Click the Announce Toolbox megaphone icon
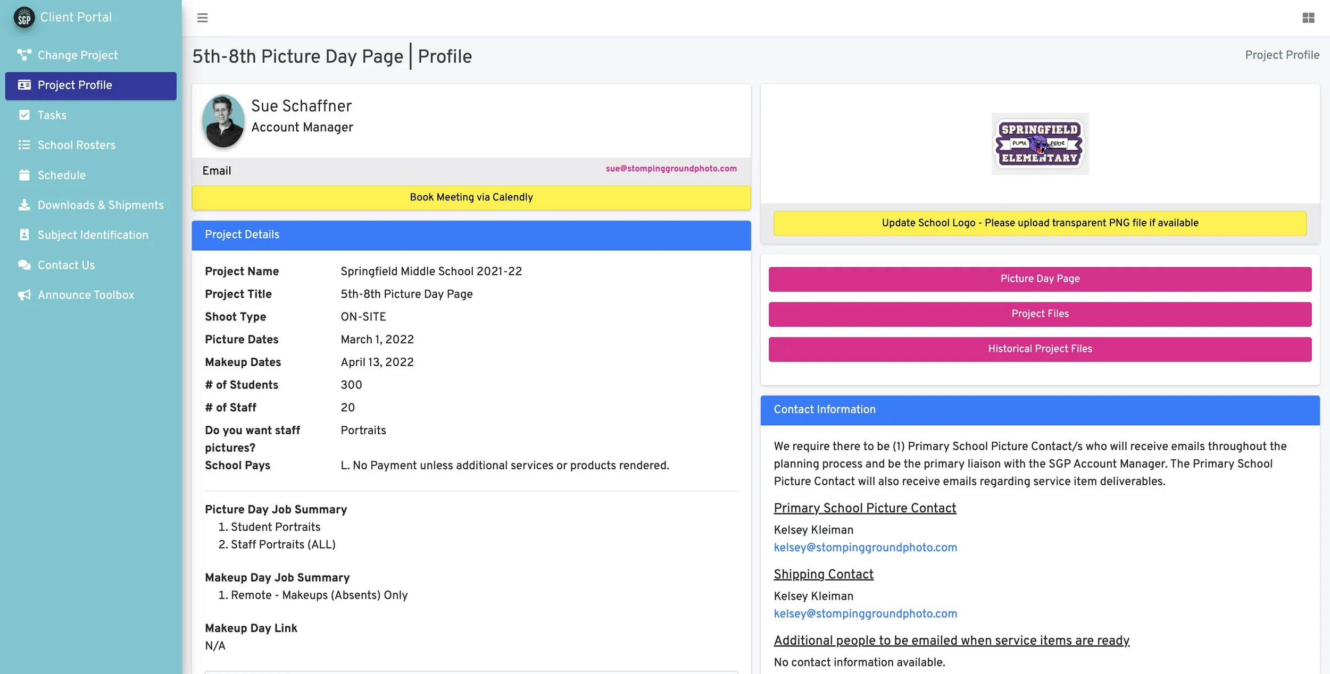 24,294
